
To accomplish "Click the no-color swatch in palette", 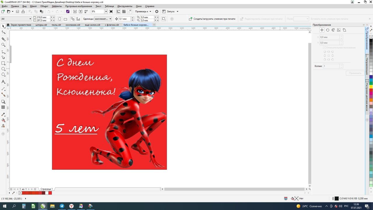I will tap(371, 37).
